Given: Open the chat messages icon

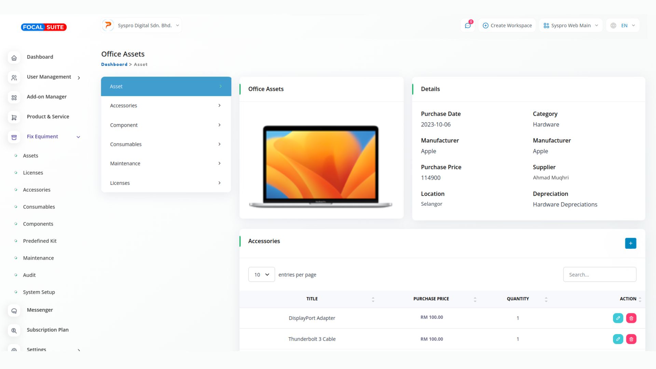Looking at the screenshot, I should coord(468,26).
